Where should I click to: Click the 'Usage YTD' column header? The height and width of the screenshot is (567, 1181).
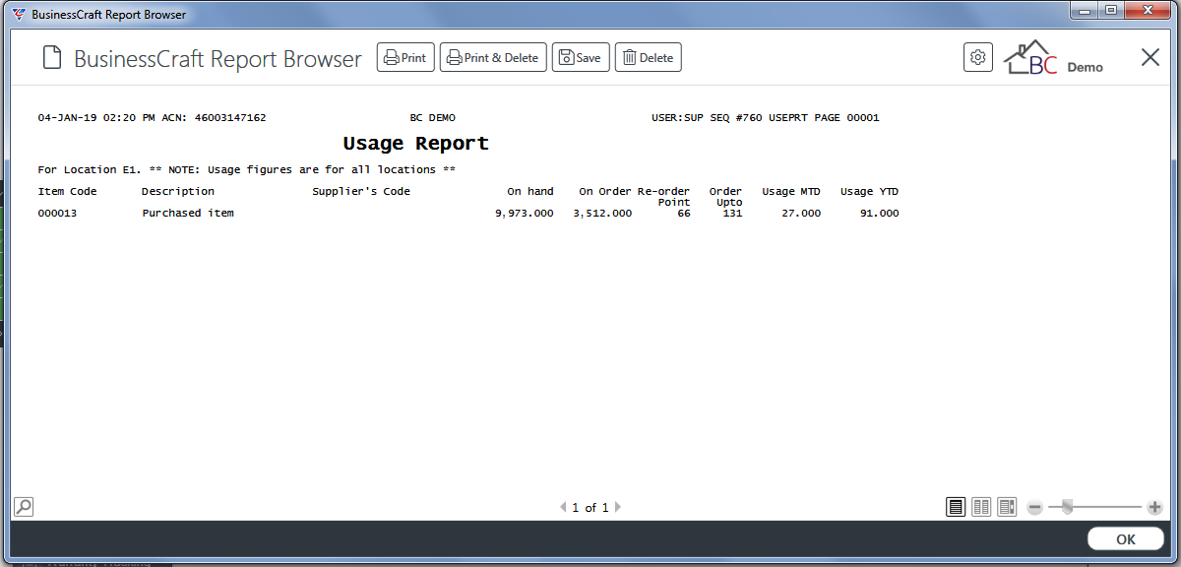point(869,191)
